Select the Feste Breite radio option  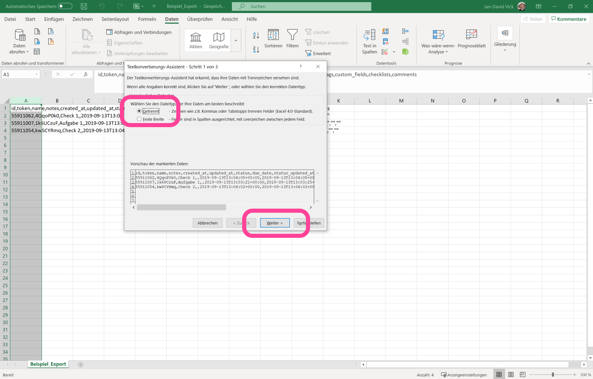pyautogui.click(x=139, y=119)
